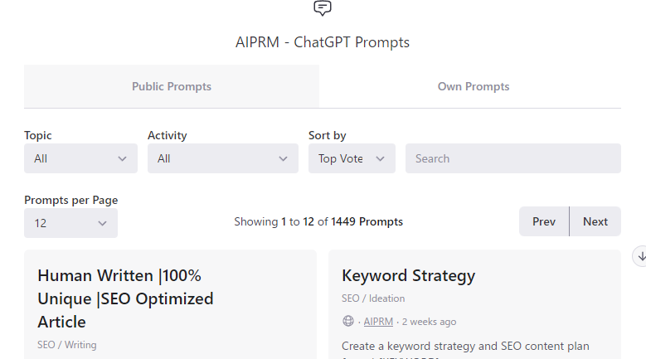Open the Topic dropdown set to All
Viewport: 646px width, 359px height.
point(80,158)
